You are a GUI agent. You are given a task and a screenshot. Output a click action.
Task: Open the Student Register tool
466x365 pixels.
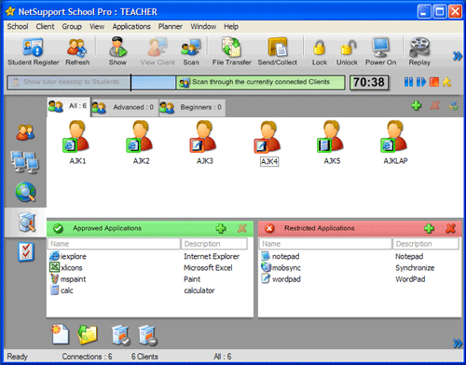point(33,51)
